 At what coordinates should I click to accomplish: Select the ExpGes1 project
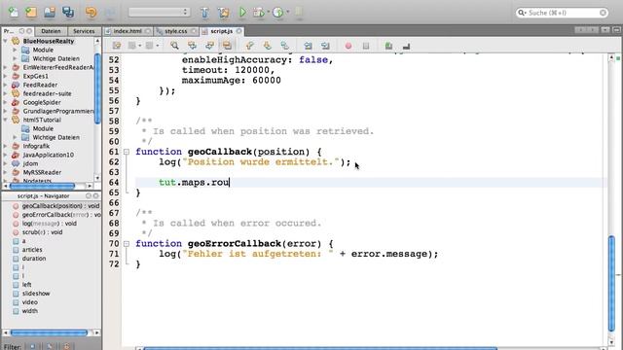coord(35,76)
